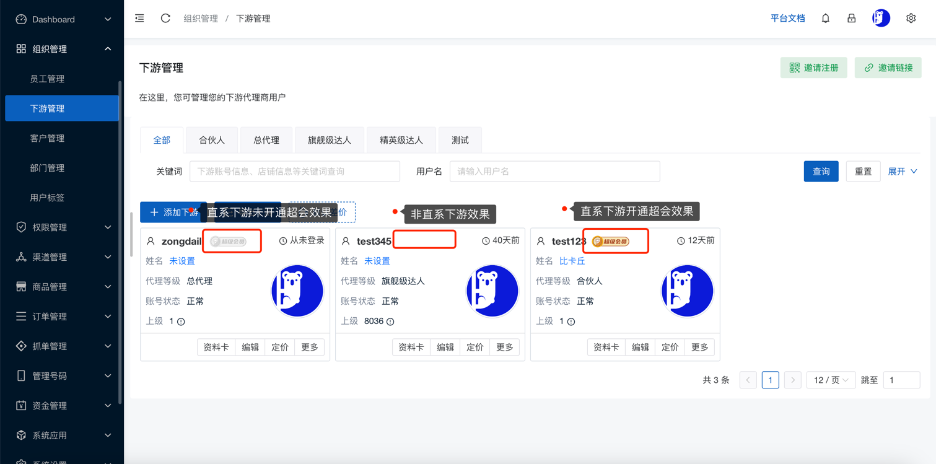936x464 pixels.
Task: Click the info icon beside 上级 8036
Action: [x=390, y=322]
